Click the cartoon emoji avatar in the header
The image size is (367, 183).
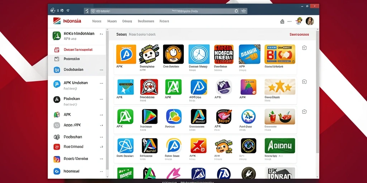point(299,21)
